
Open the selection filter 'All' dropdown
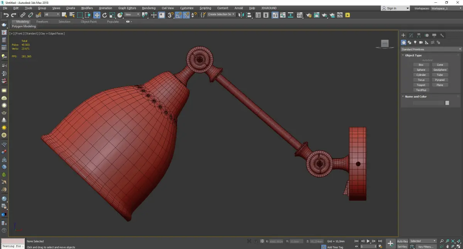coord(52,15)
